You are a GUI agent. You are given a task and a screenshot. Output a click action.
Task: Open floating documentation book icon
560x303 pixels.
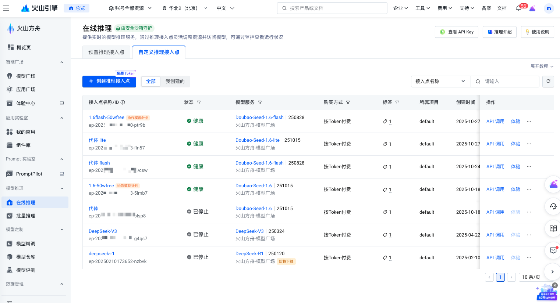[x=553, y=228]
